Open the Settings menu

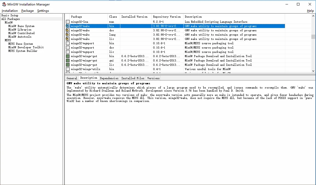[43, 11]
